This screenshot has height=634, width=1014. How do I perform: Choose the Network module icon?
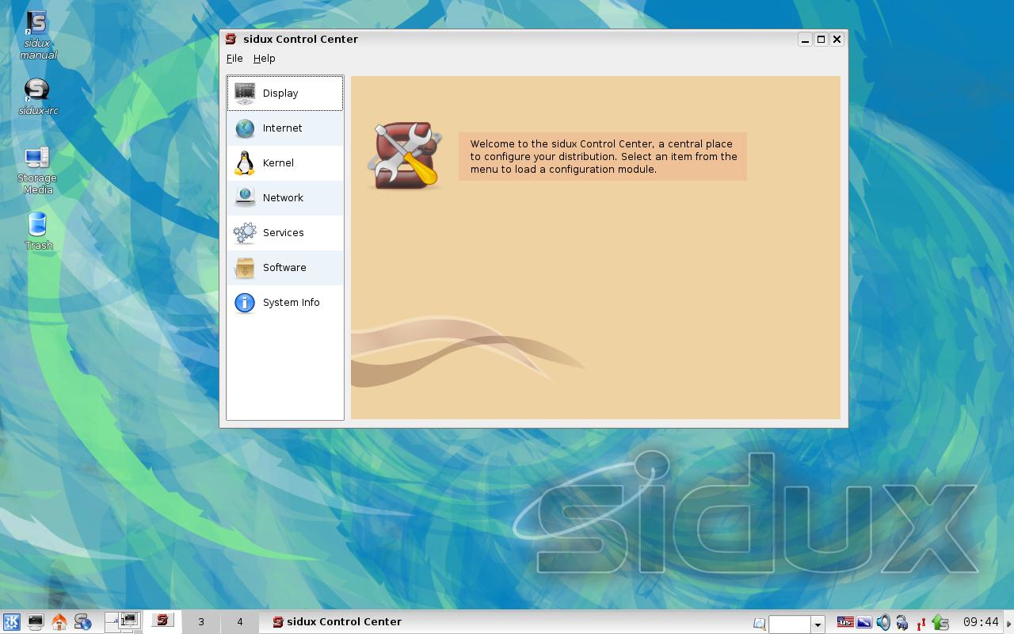(x=245, y=197)
